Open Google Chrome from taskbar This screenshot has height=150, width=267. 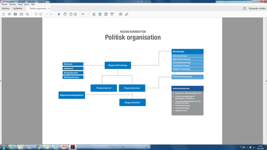(38, 147)
